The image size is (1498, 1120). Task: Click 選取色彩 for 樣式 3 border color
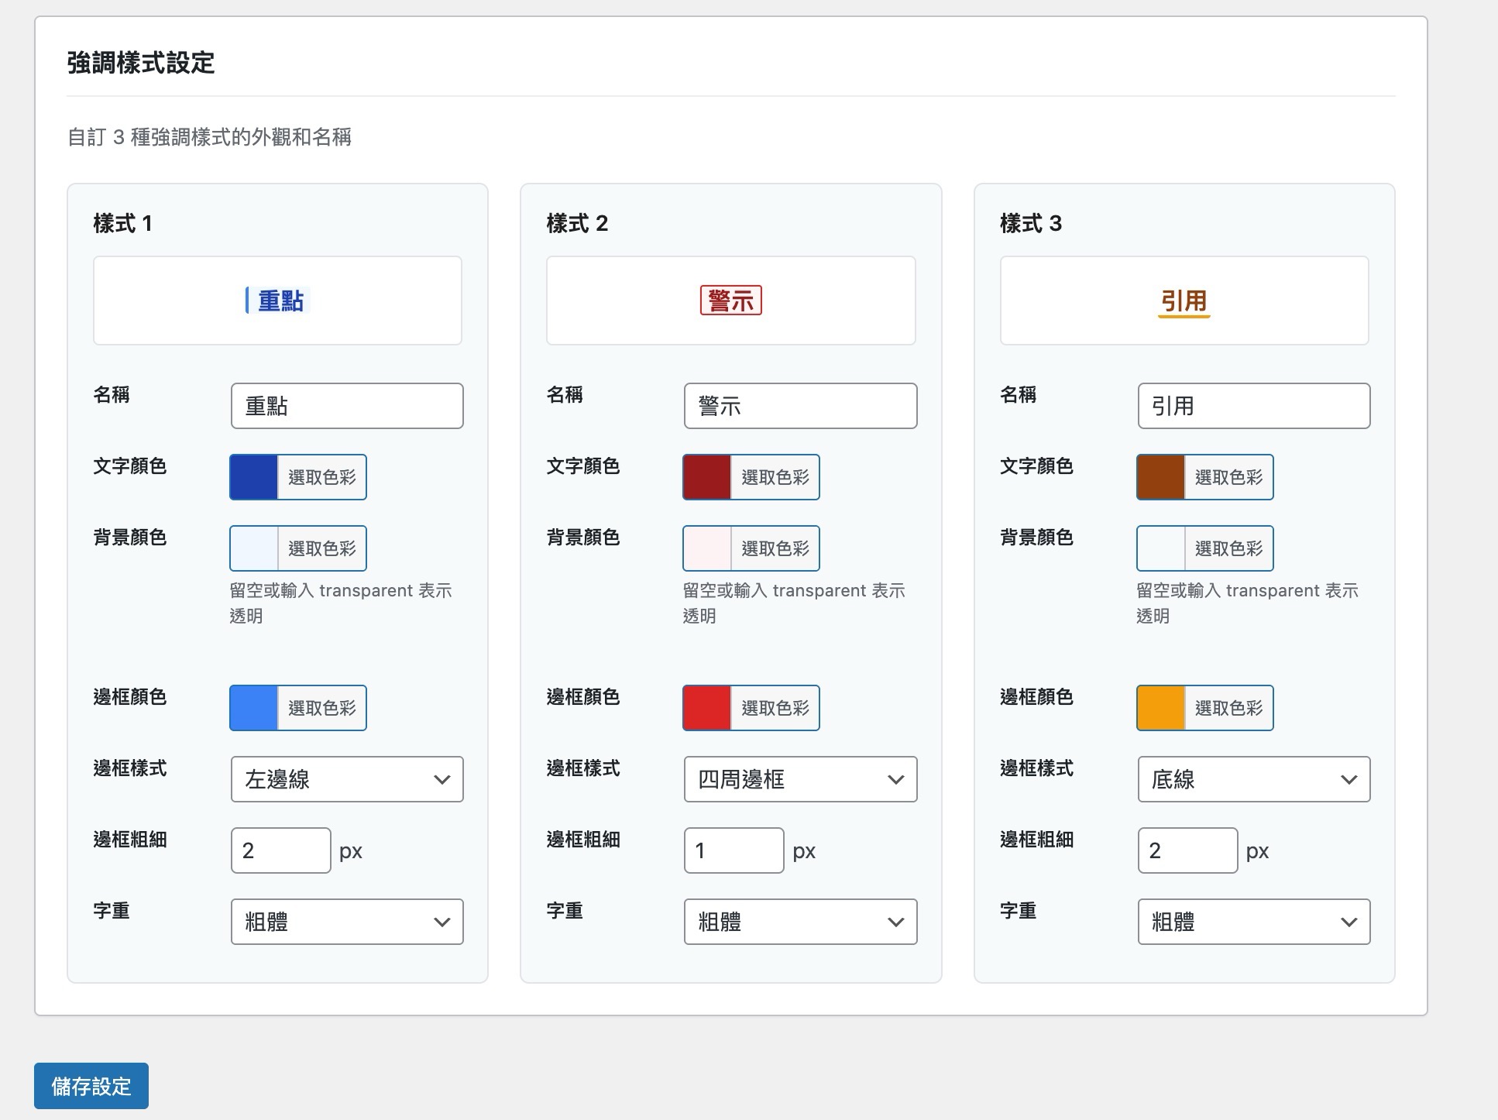tap(1228, 707)
